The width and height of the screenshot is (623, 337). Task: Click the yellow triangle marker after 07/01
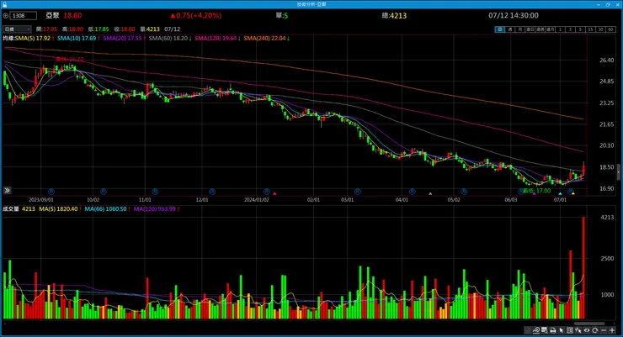coord(573,193)
